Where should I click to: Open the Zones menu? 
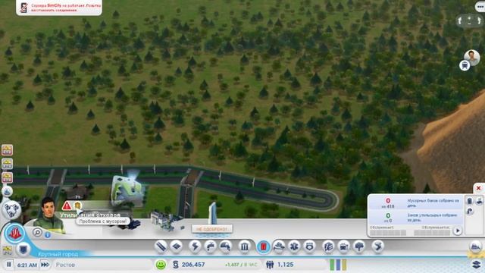(177, 246)
